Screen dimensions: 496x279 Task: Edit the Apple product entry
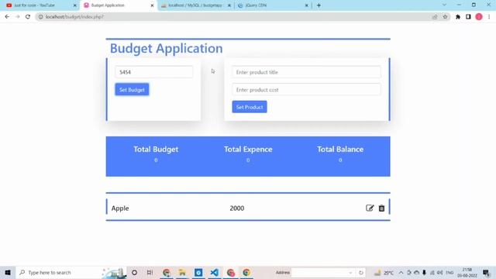tap(370, 208)
